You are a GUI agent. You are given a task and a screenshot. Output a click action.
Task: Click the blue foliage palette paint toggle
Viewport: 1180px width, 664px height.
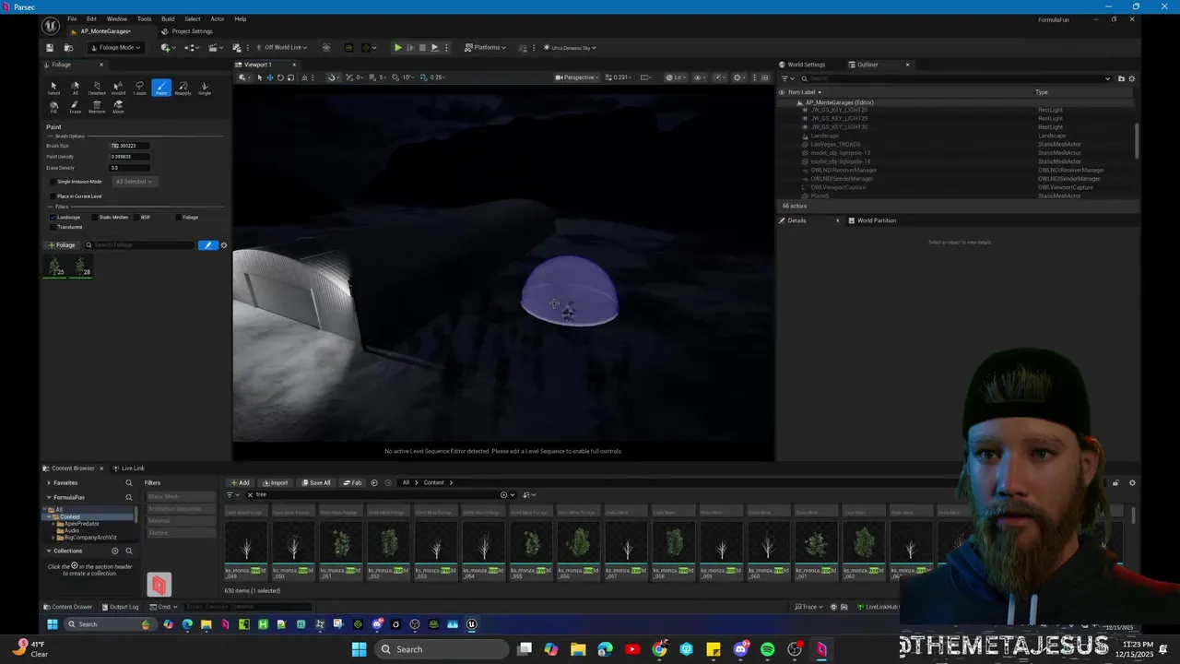tap(207, 245)
